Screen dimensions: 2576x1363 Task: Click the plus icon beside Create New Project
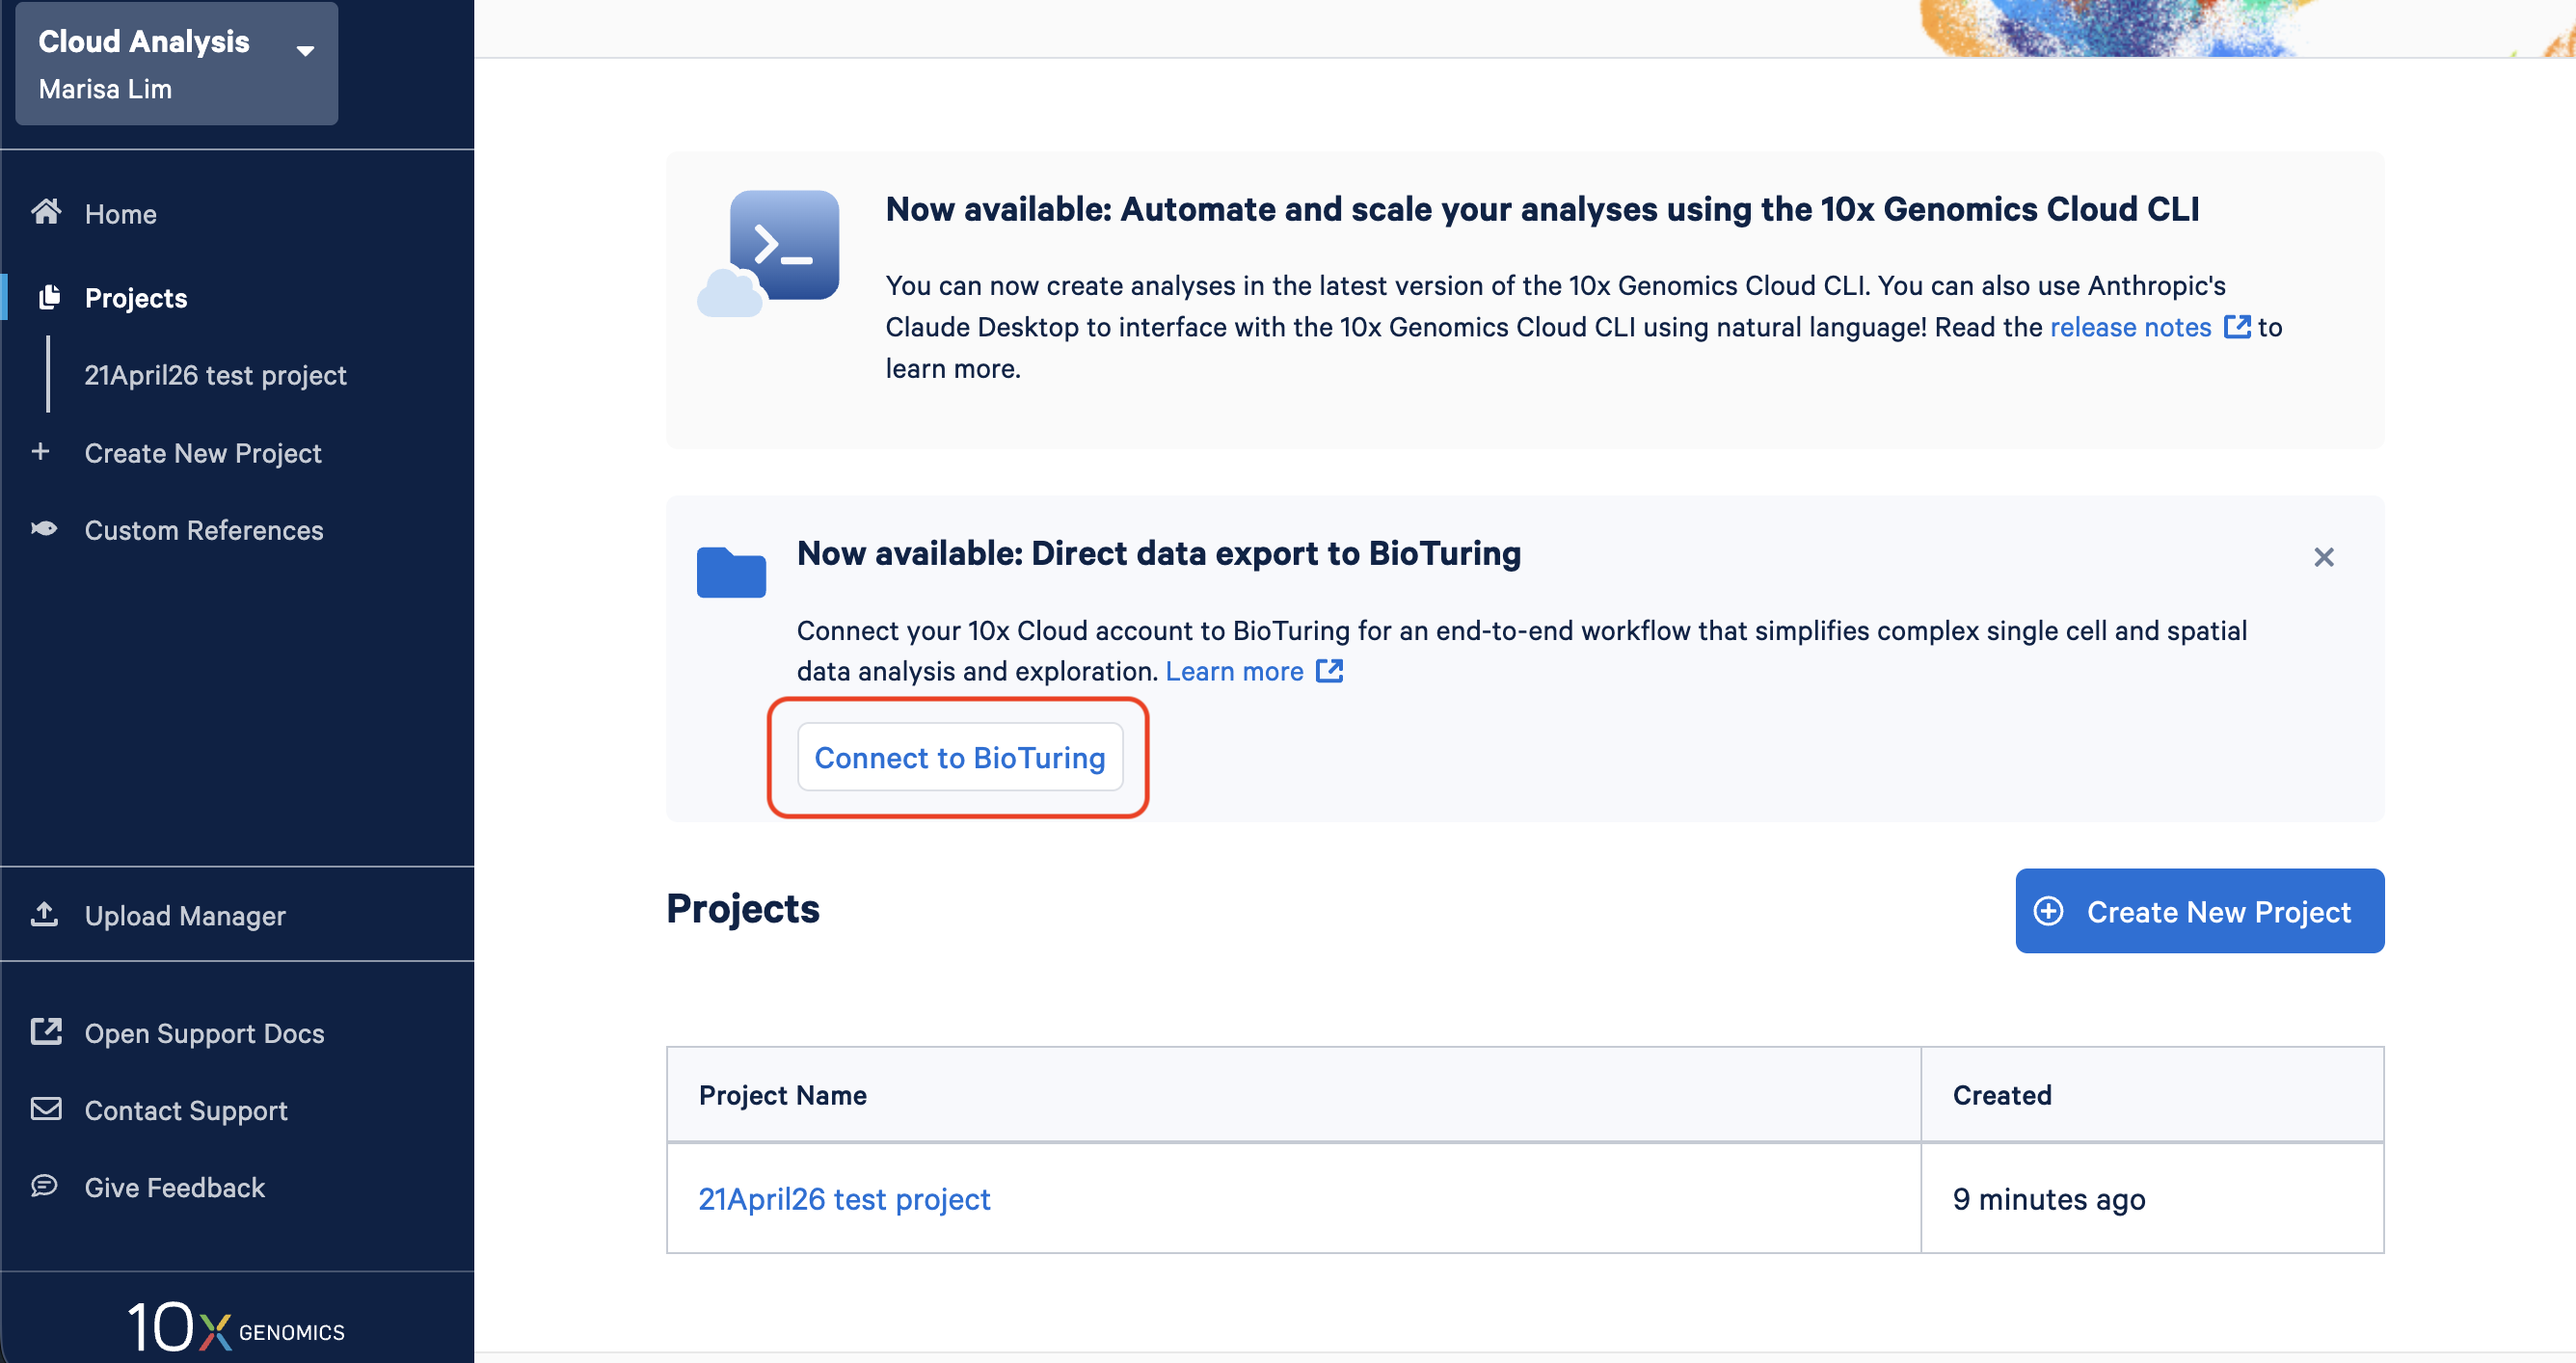(x=40, y=452)
